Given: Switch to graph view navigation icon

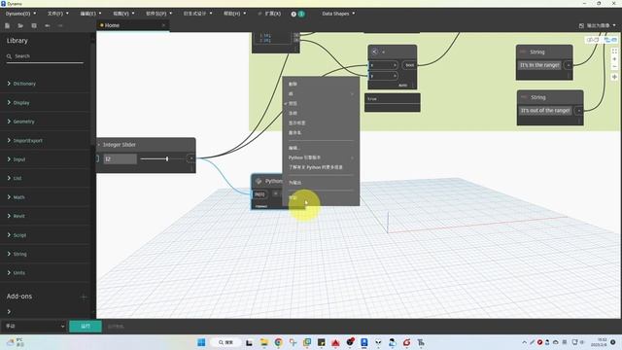Looking at the screenshot, I should point(610,40).
